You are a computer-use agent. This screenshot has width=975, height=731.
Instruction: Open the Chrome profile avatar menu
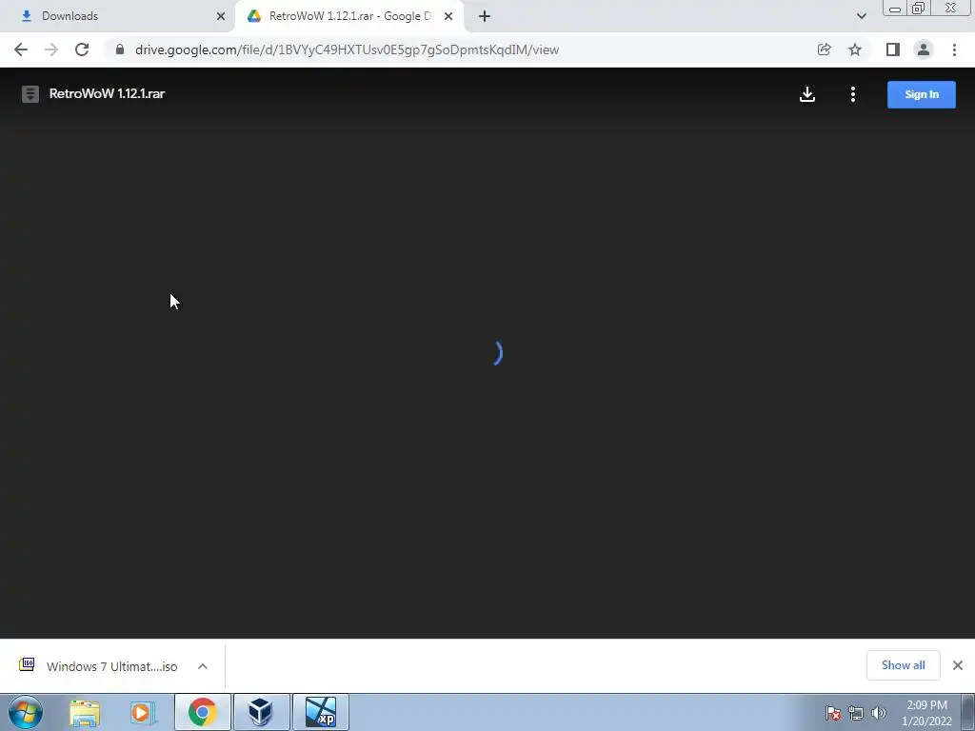coord(924,49)
